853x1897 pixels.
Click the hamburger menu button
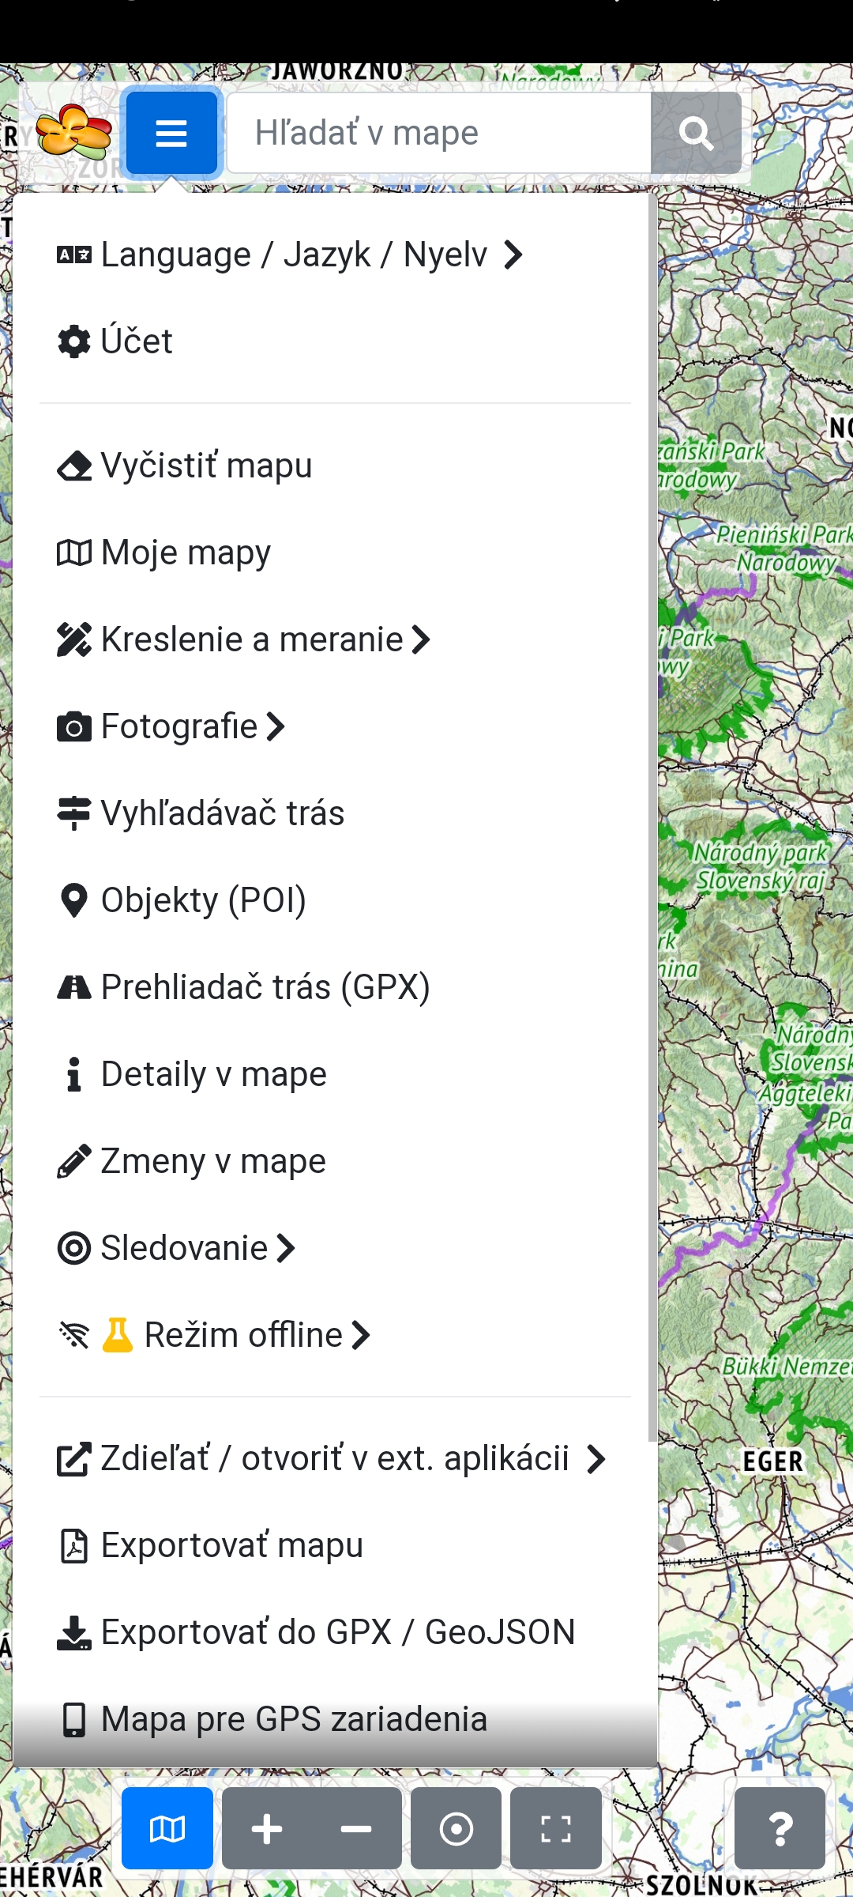tap(171, 134)
